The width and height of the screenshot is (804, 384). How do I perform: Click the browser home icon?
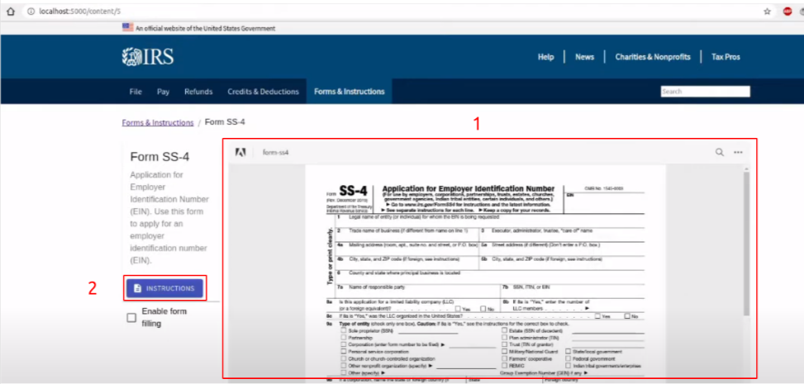tap(10, 11)
